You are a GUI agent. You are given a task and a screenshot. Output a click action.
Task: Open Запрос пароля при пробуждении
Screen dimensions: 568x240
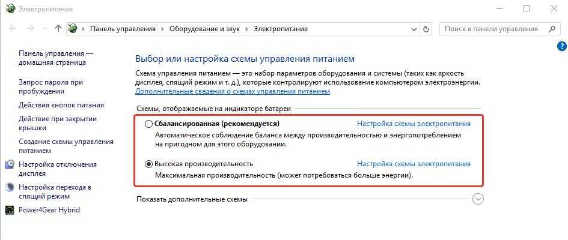tap(50, 87)
